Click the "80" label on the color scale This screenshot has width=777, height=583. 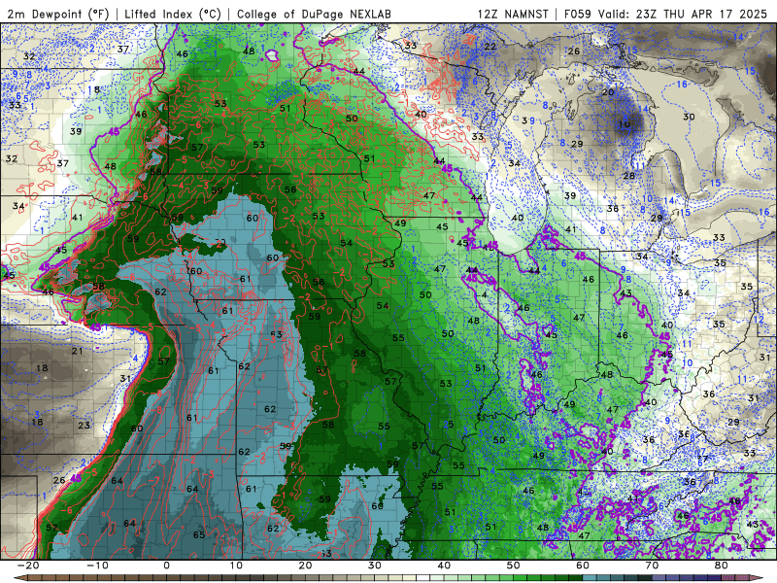[x=722, y=566]
